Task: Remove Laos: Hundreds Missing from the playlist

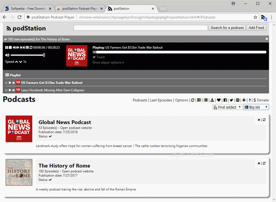Action: tap(13, 90)
